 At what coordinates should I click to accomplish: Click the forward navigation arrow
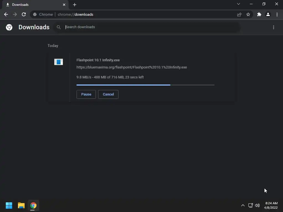(x=15, y=14)
